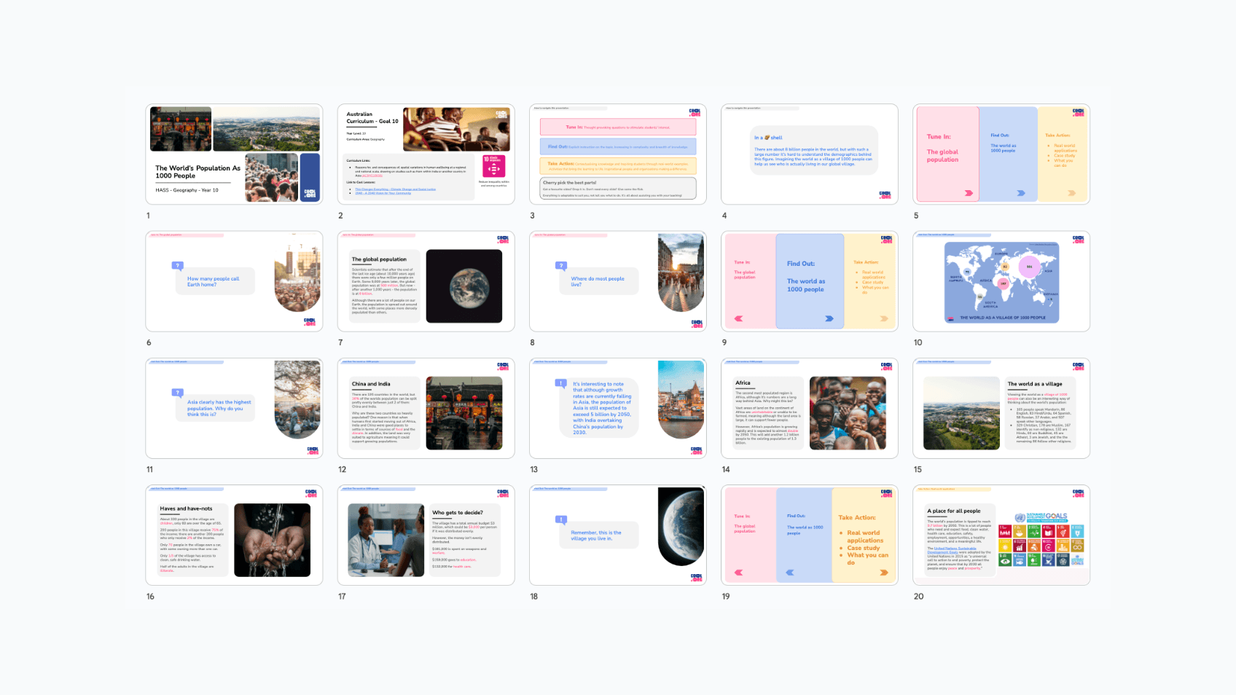Click the blue arrow on slide 5
This screenshot has height=695, width=1236.
(1021, 193)
